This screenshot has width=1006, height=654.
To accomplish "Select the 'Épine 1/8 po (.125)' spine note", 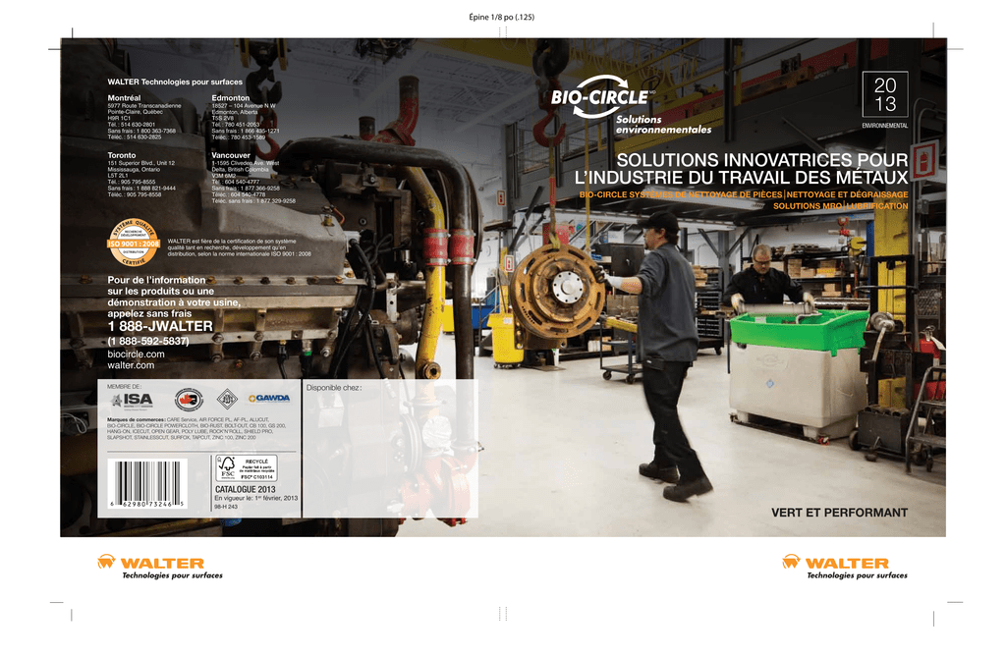I will tap(501, 18).
